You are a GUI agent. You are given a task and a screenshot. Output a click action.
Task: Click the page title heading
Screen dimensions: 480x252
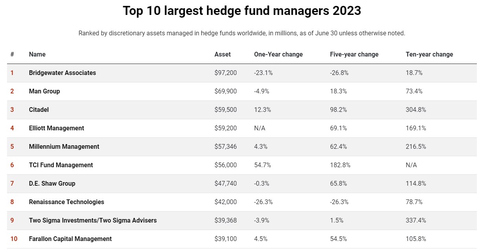click(x=242, y=11)
